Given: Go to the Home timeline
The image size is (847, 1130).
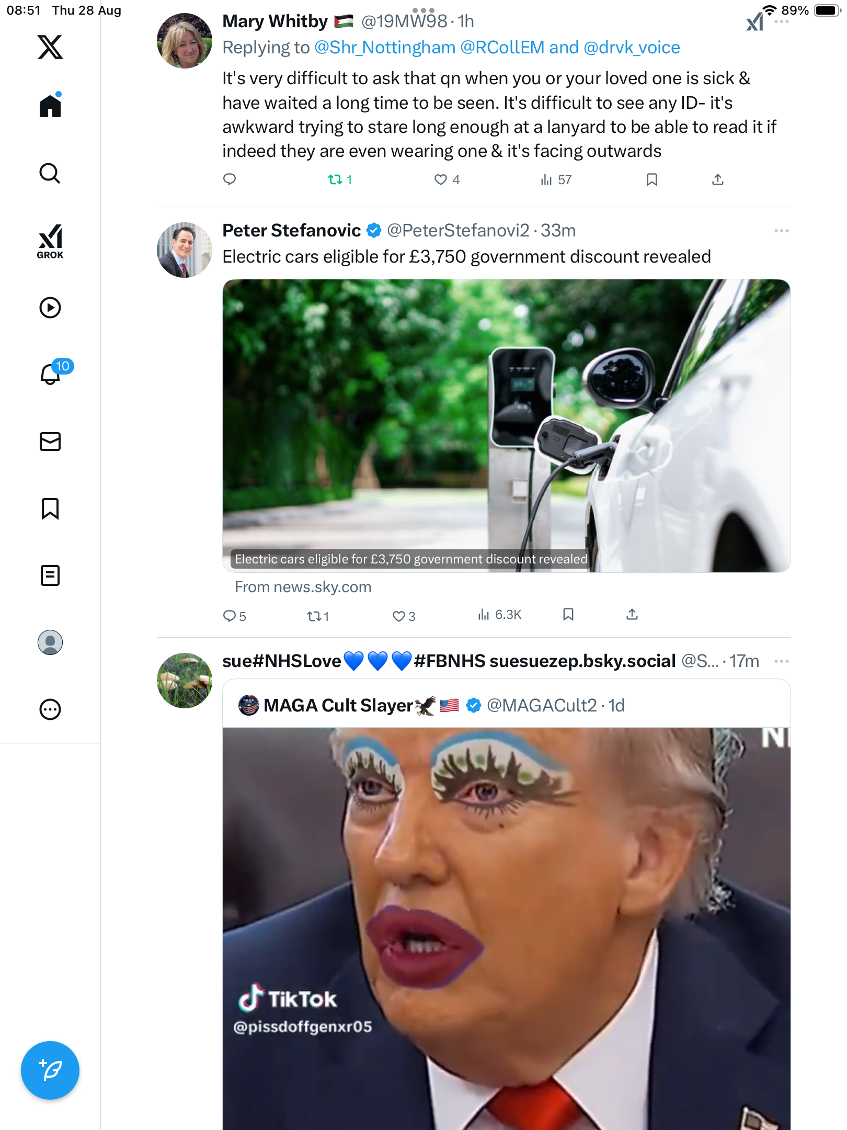Looking at the screenshot, I should tap(50, 106).
